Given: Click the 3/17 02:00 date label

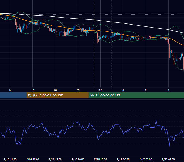Looking at the screenshot, I should (146, 159).
